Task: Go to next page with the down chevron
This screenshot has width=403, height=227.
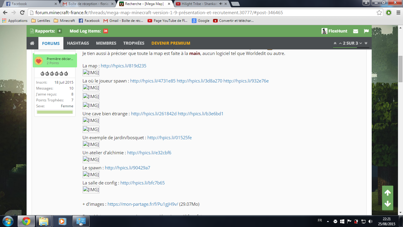Action: click(x=361, y=43)
